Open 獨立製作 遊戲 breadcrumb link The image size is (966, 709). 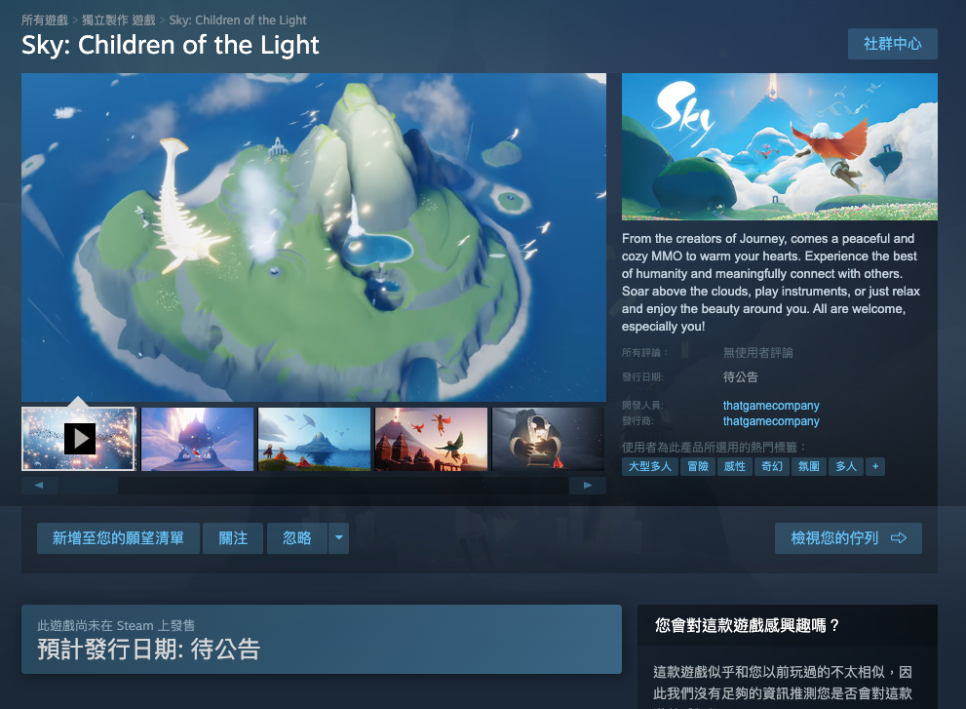pos(118,20)
